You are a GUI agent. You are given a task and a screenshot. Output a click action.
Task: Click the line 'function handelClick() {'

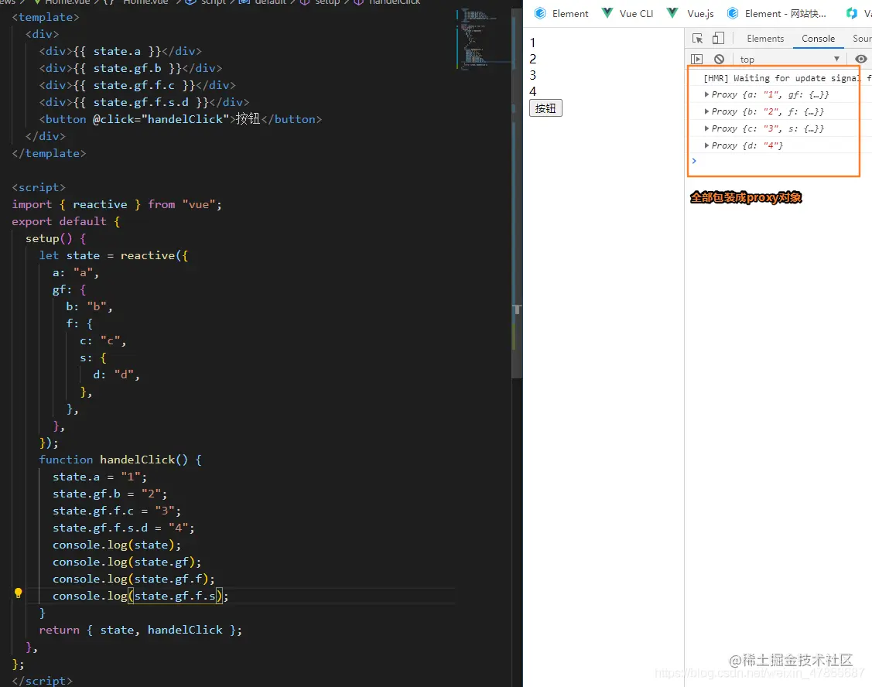pos(120,460)
